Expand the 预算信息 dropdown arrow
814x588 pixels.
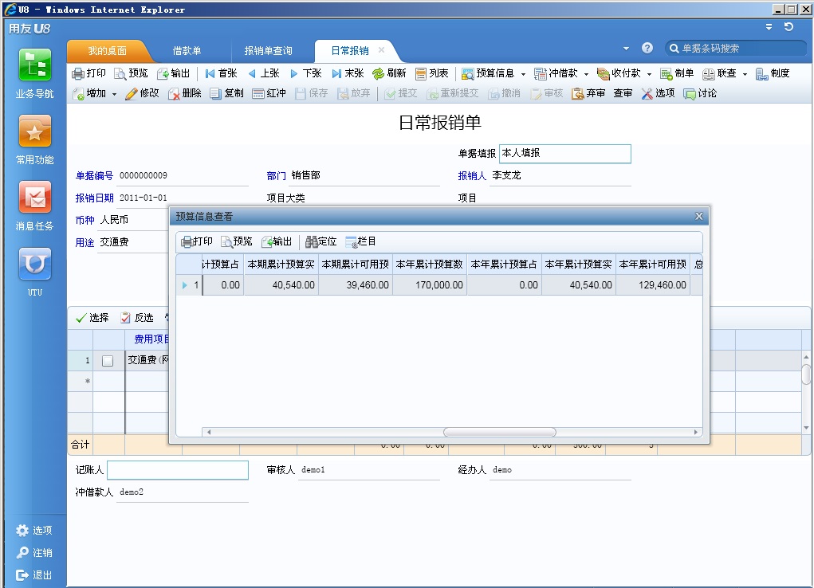pyautogui.click(x=523, y=74)
